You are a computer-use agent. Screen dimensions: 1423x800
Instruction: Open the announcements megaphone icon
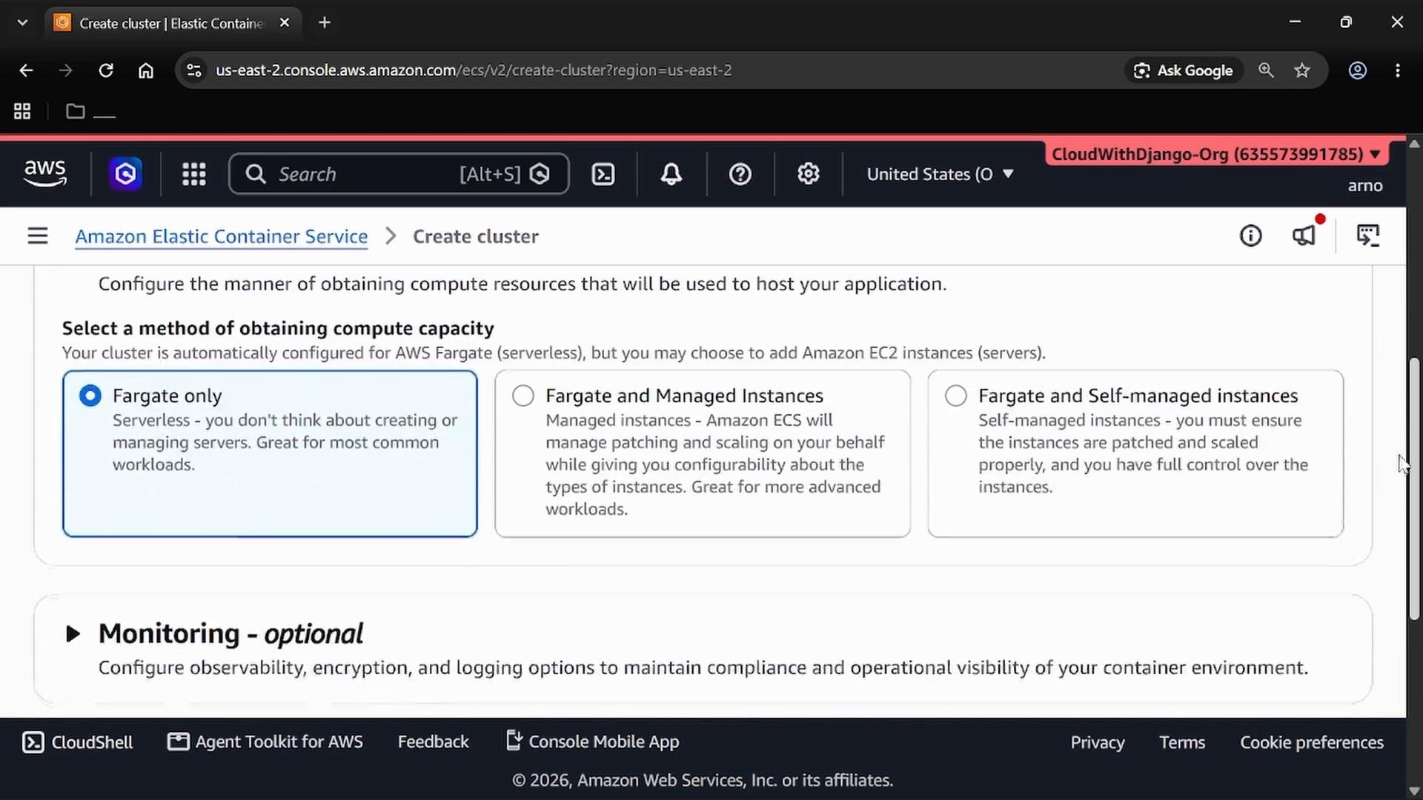[1304, 236]
